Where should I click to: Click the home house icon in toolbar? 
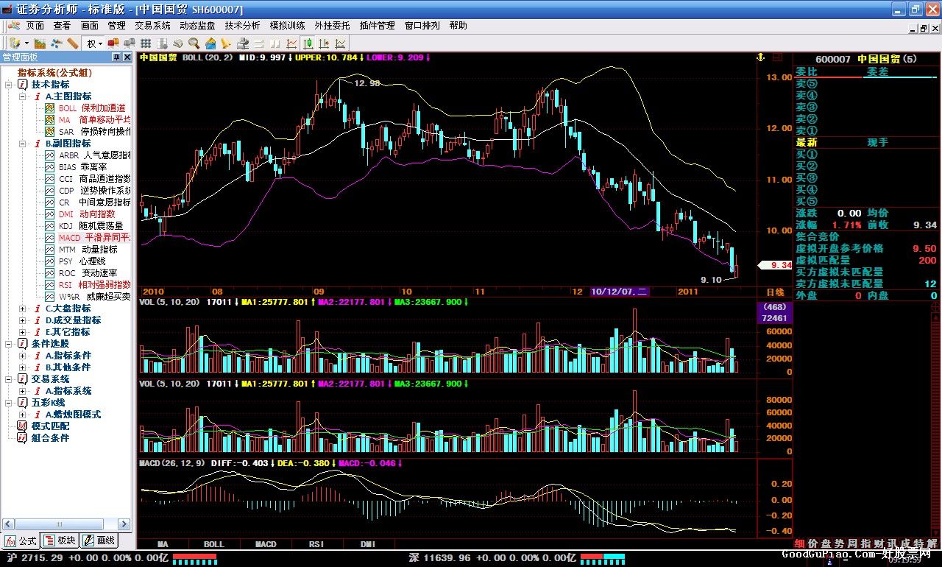210,43
